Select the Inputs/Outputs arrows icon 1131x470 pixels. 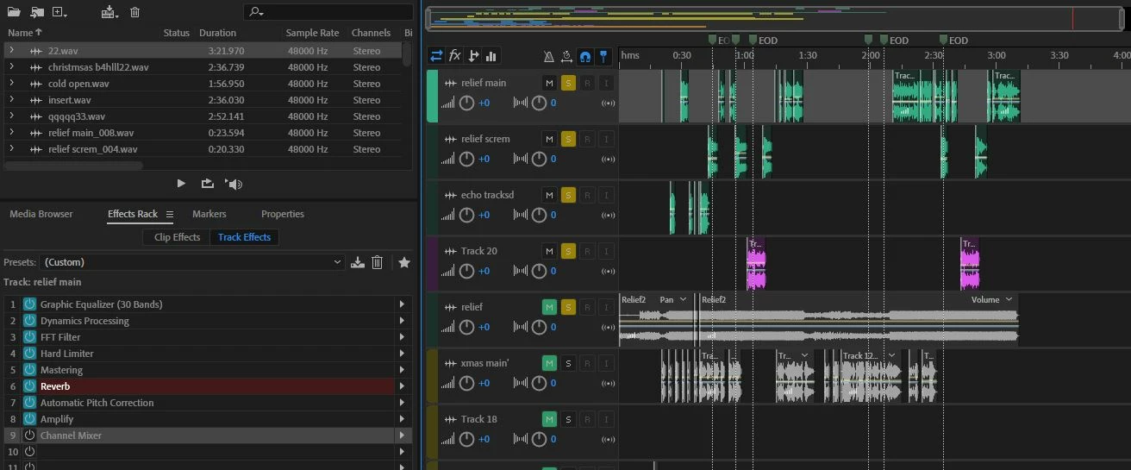[x=436, y=56]
